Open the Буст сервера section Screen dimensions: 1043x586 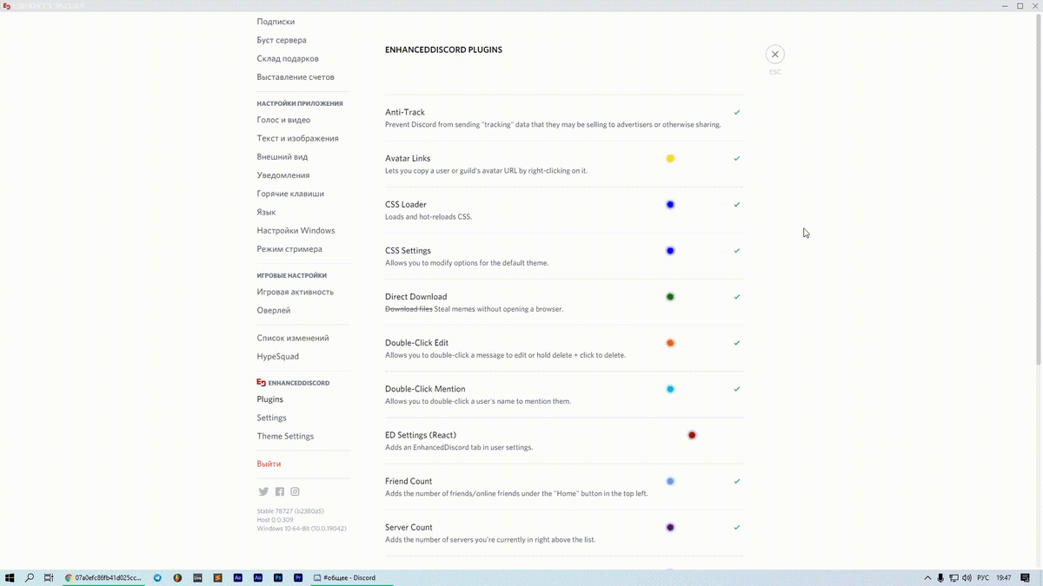click(282, 40)
